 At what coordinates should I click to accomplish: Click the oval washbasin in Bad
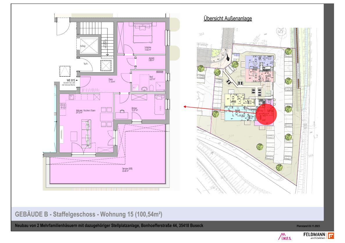point(144,89)
